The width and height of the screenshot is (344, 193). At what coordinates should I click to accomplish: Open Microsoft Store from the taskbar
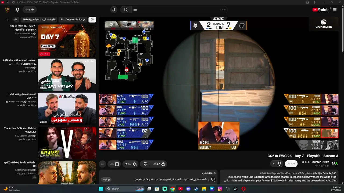tap(157, 189)
